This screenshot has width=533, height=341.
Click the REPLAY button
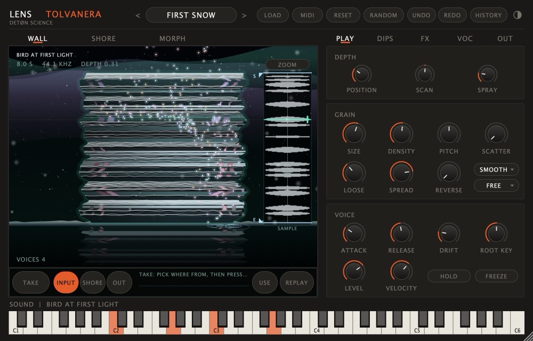pos(297,282)
